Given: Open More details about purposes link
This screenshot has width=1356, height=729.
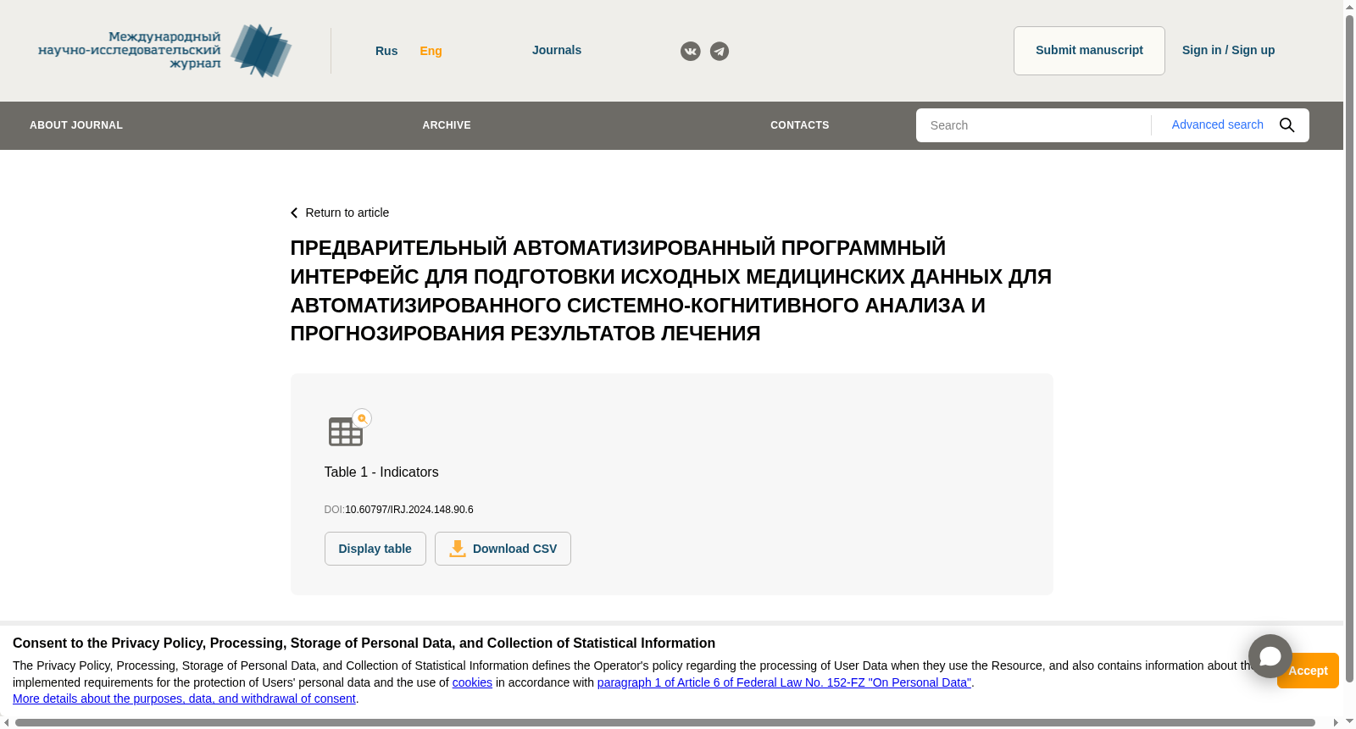Looking at the screenshot, I should tap(184, 699).
